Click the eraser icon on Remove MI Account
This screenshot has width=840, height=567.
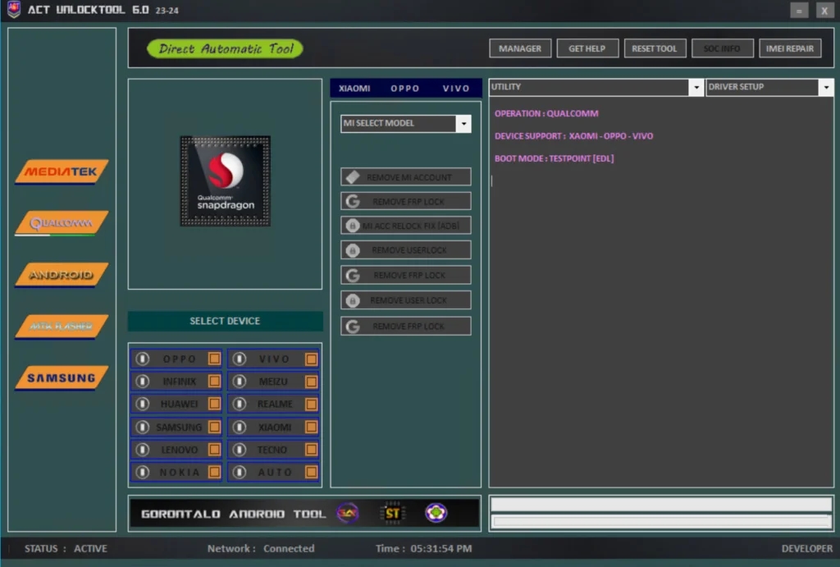pyautogui.click(x=353, y=177)
